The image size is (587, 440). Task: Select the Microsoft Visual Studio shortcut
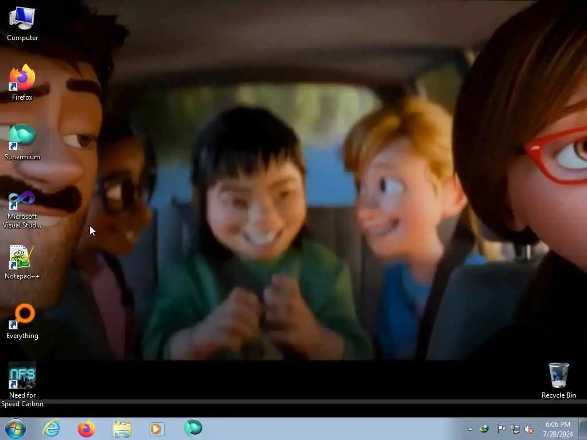[x=22, y=210]
